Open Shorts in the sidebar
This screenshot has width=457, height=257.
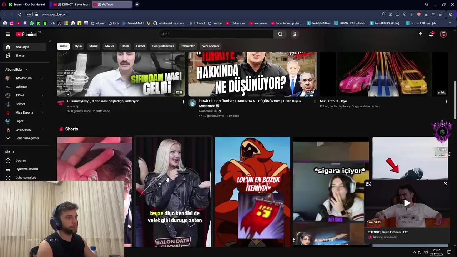[24, 56]
